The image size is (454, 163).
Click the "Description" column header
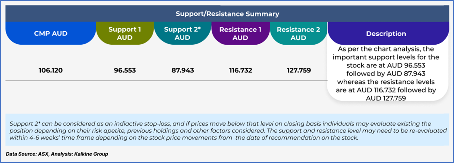pos(386,33)
